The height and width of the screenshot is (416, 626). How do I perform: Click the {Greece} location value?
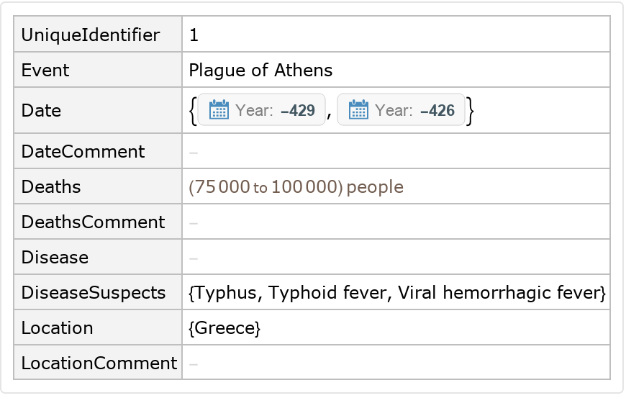224,328
